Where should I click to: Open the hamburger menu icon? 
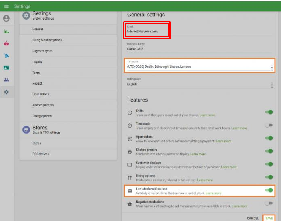(6, 6)
